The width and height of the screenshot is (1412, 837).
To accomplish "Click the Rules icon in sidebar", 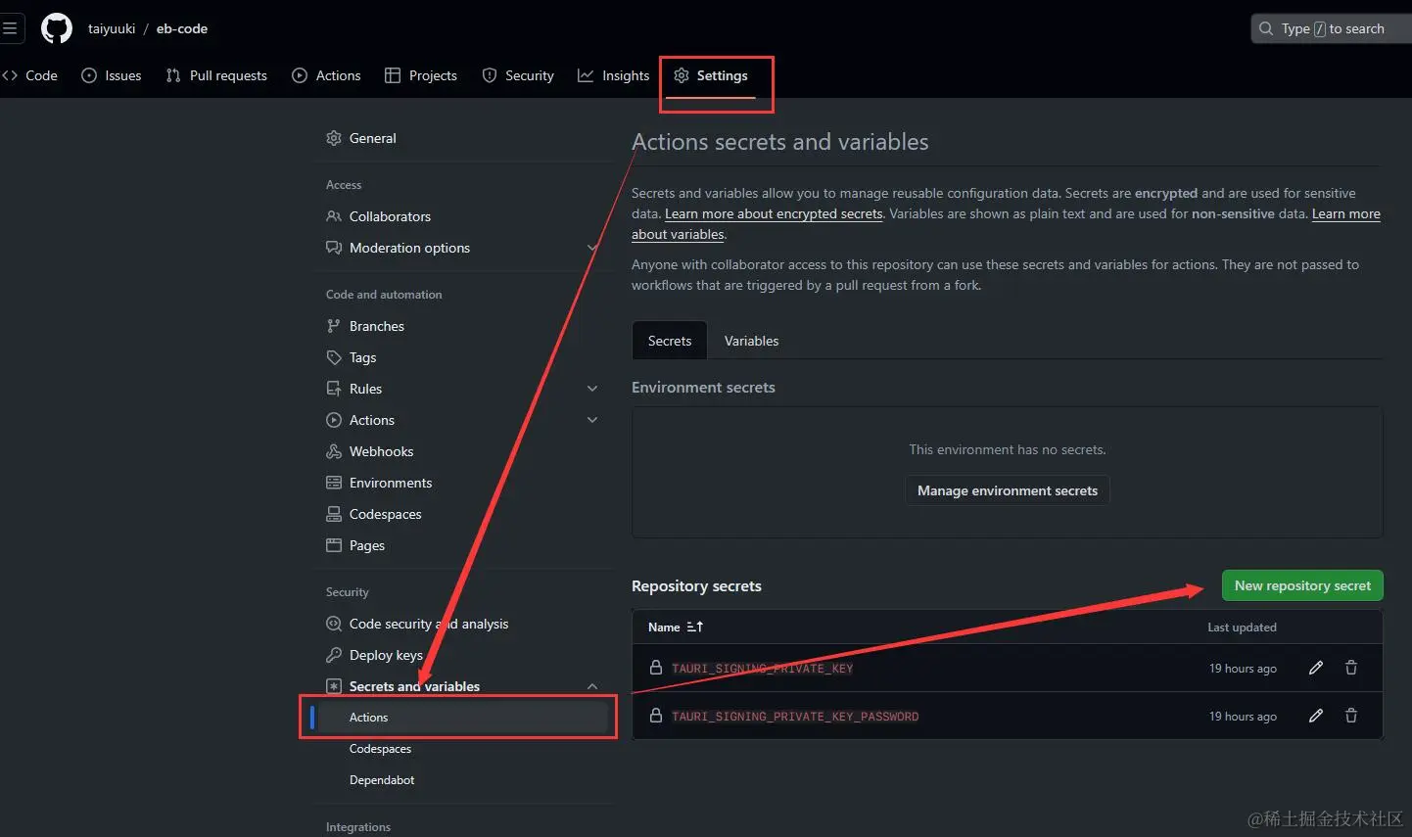I will coord(334,389).
